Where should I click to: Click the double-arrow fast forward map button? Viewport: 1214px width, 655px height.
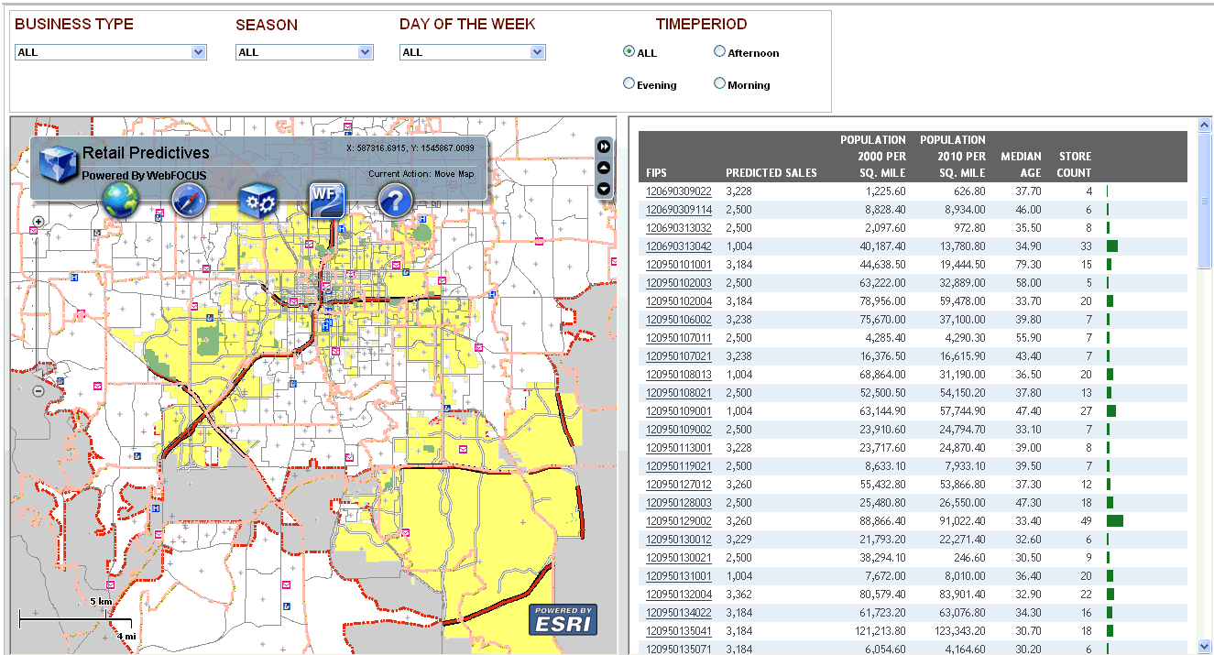point(604,147)
